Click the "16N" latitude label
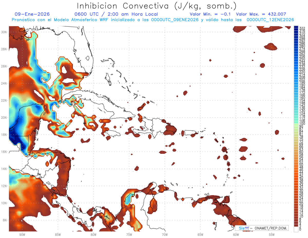This screenshot has width=308, height=238. pyautogui.click(x=4, y=152)
